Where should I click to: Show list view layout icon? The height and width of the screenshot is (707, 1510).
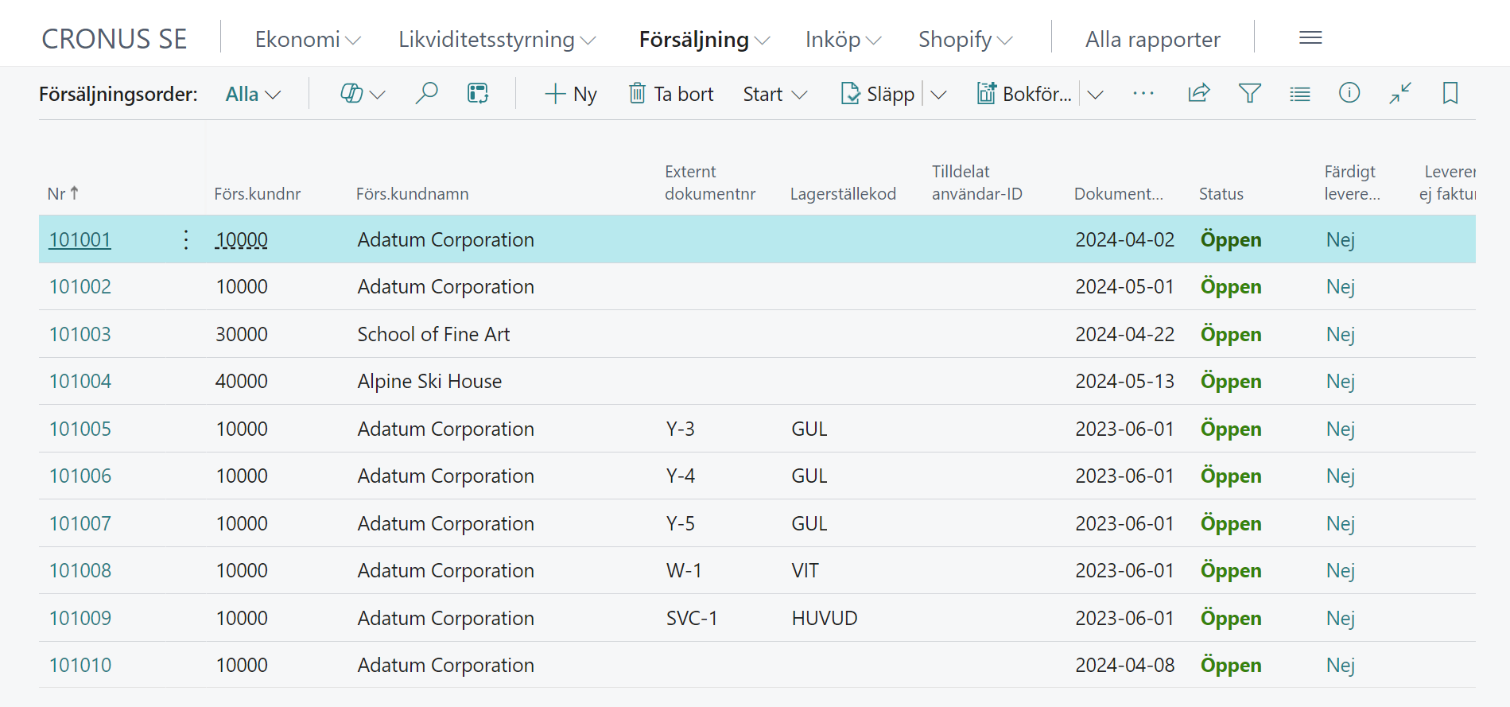tap(1300, 94)
